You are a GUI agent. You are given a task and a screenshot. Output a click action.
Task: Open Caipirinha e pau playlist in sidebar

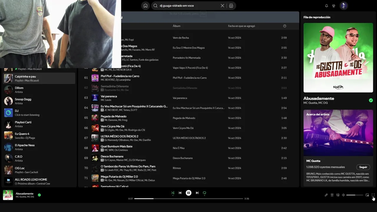[x=39, y=78]
